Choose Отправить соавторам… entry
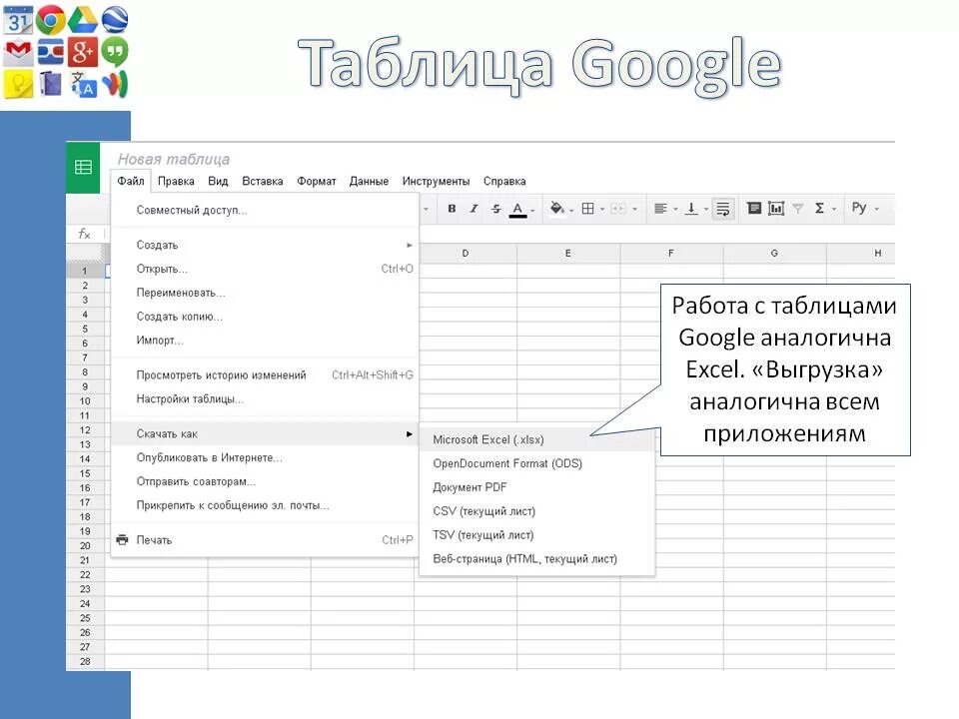Screen dimensions: 959x719 (265, 481)
